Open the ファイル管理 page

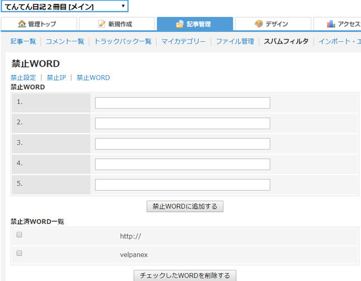(x=235, y=41)
